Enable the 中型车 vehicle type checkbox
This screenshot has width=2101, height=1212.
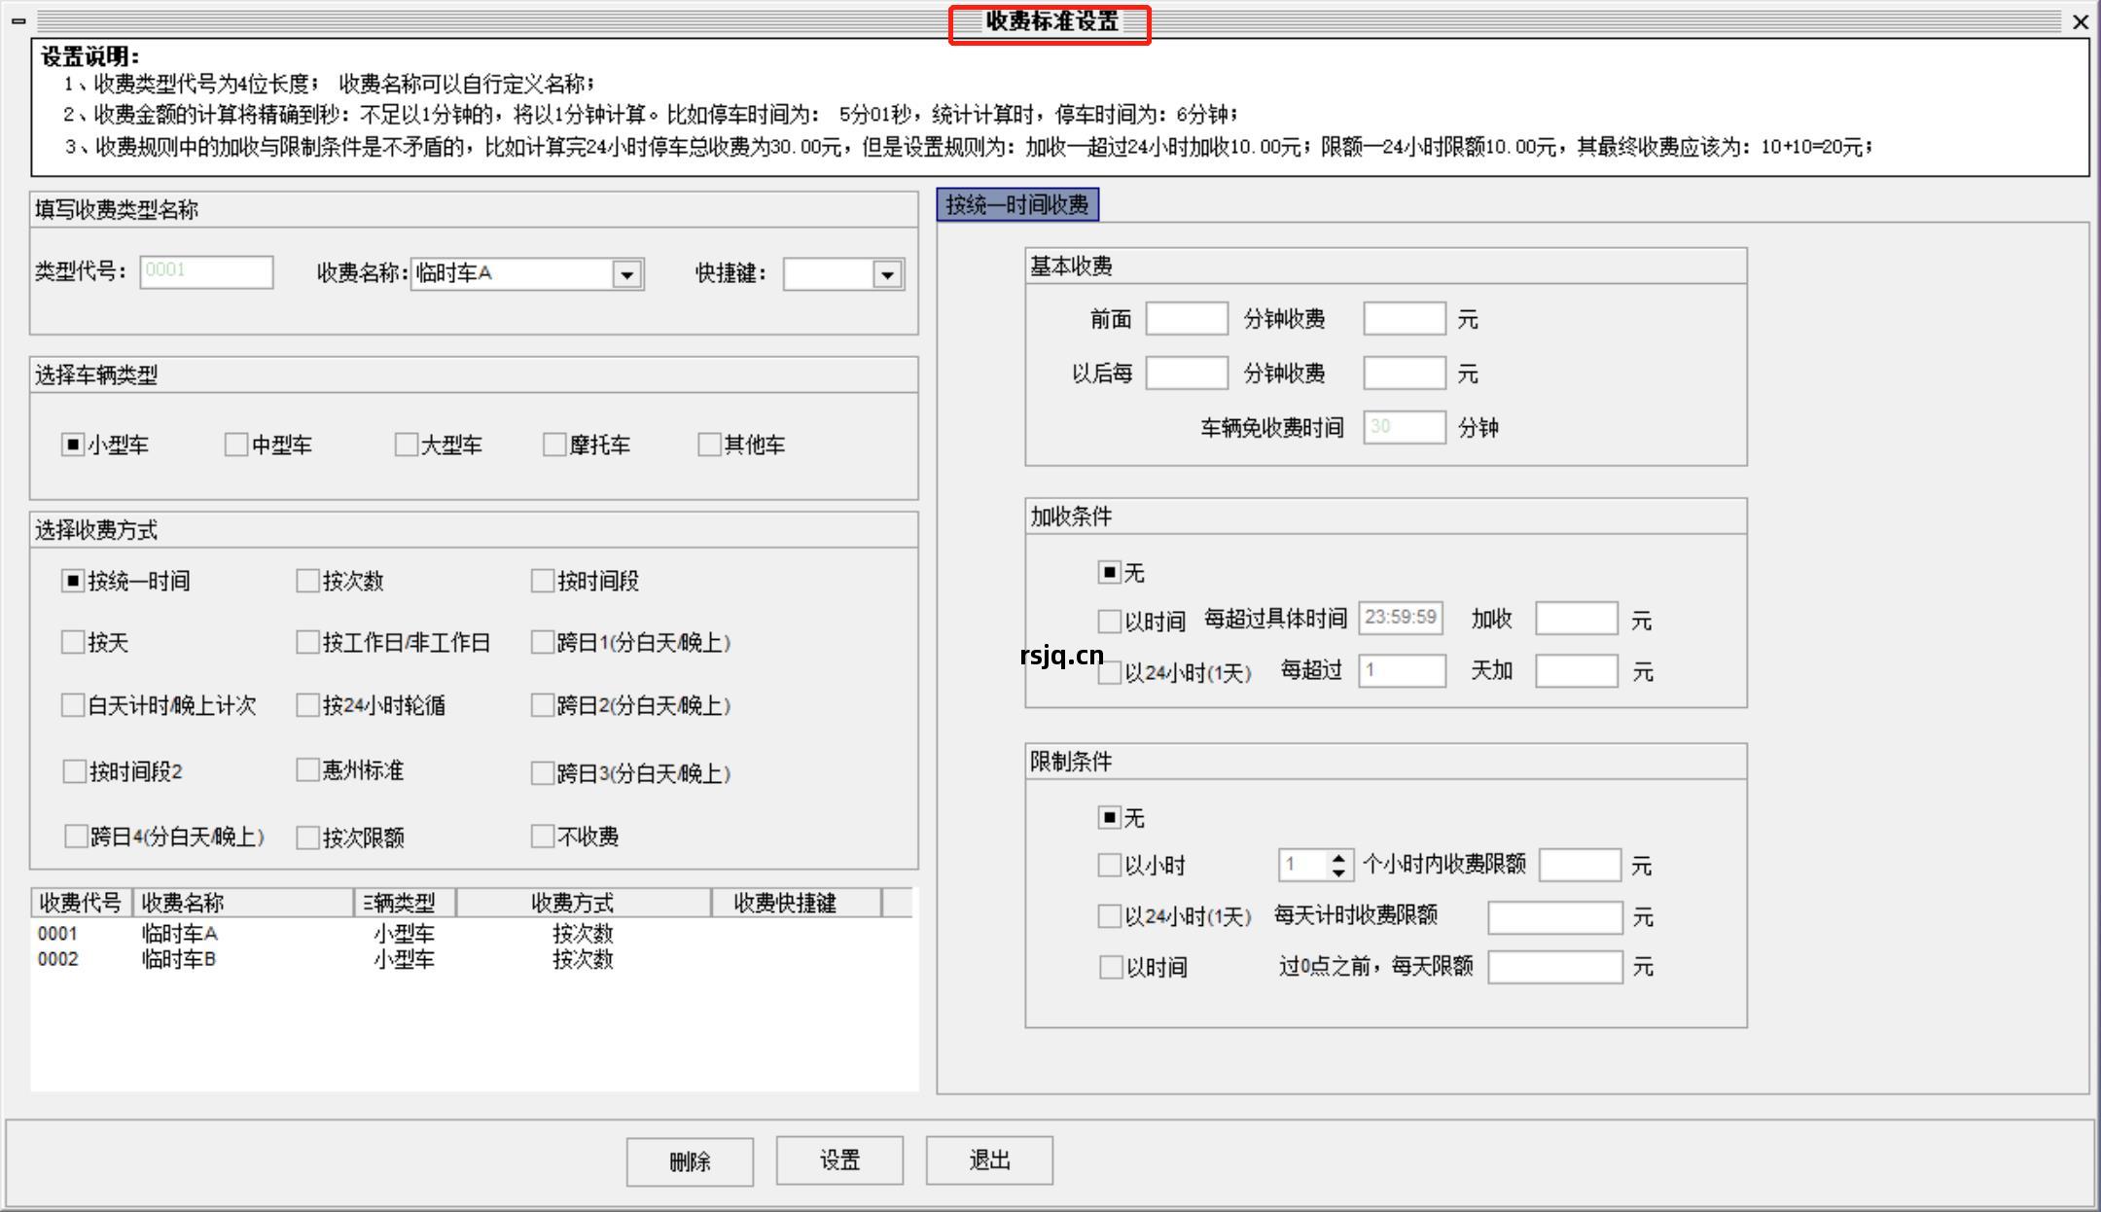tap(234, 445)
